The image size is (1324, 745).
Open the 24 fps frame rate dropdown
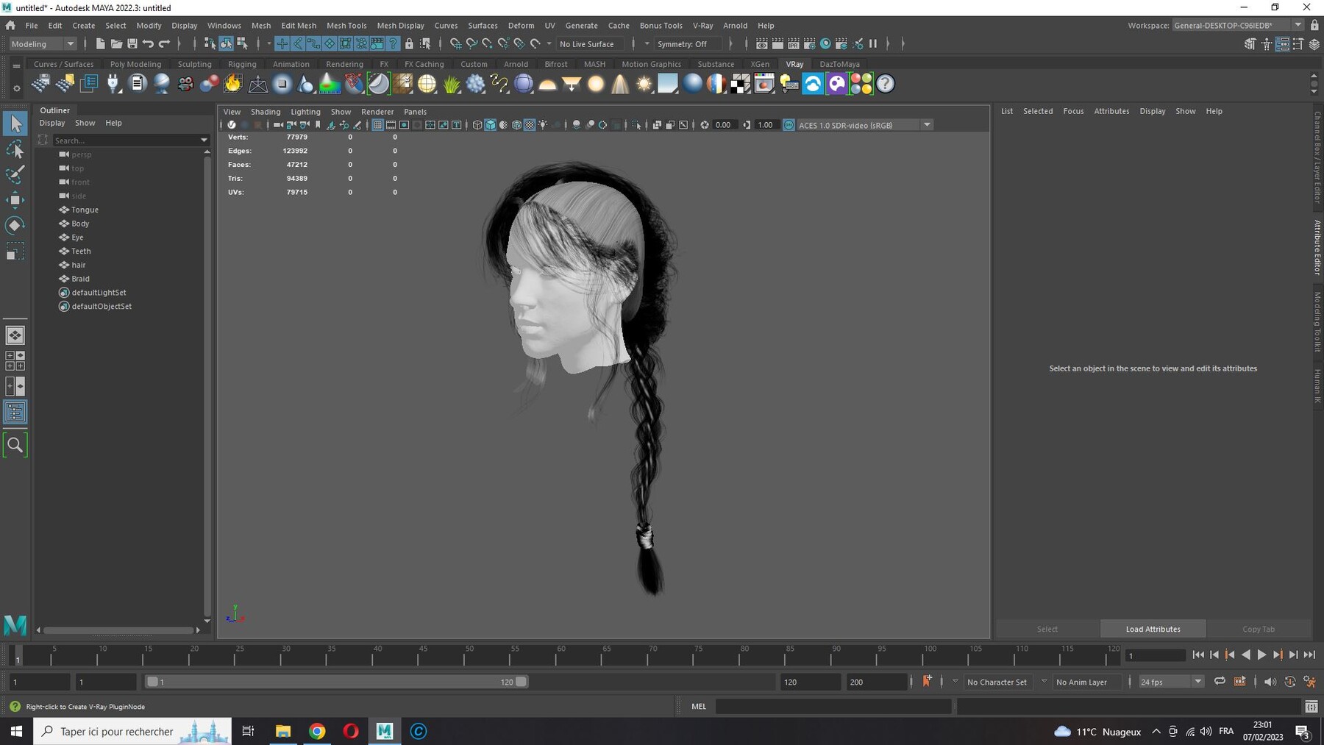point(1171,682)
